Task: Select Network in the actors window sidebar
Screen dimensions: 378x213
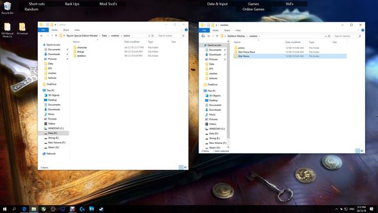Action: tap(51, 154)
